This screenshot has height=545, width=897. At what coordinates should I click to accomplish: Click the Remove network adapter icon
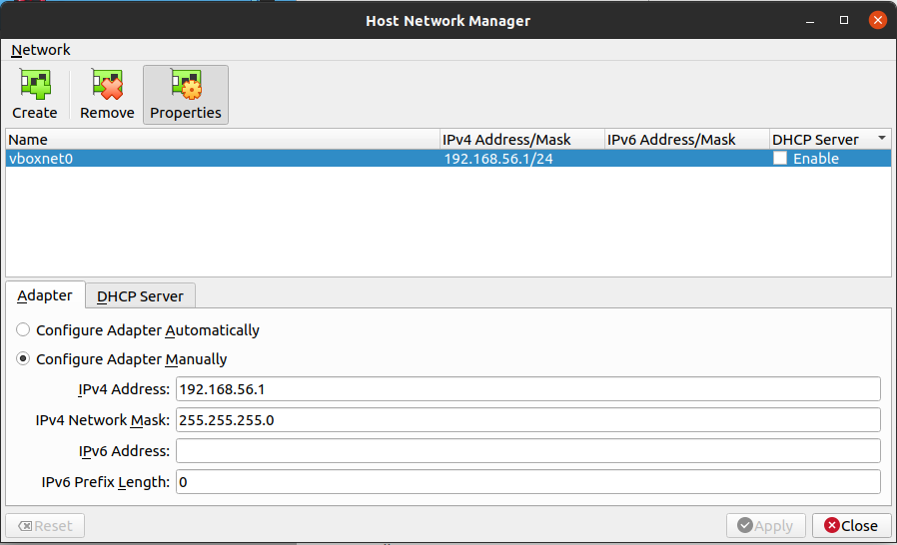pyautogui.click(x=107, y=85)
